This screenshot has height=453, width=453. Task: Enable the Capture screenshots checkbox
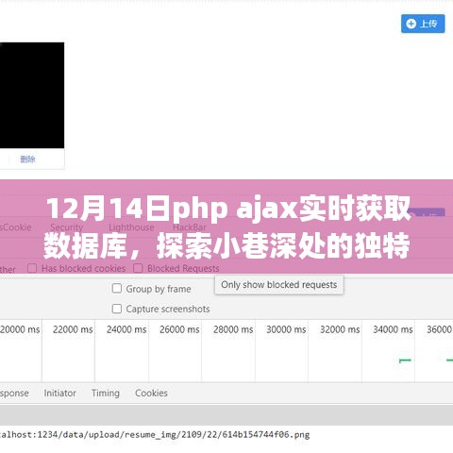(x=117, y=309)
